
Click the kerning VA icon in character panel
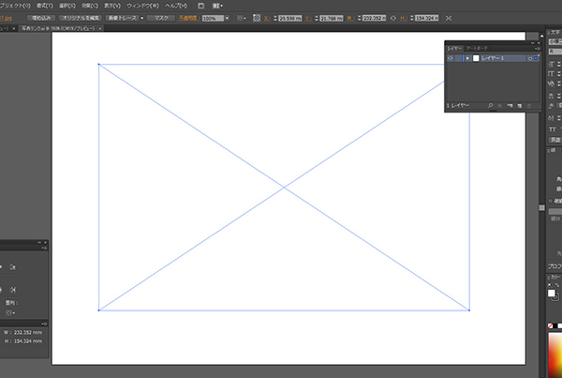coord(552,83)
